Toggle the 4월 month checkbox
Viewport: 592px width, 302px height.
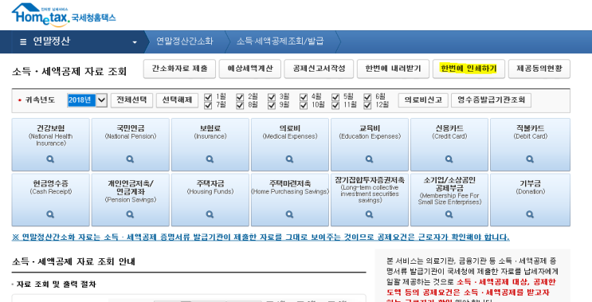click(304, 97)
